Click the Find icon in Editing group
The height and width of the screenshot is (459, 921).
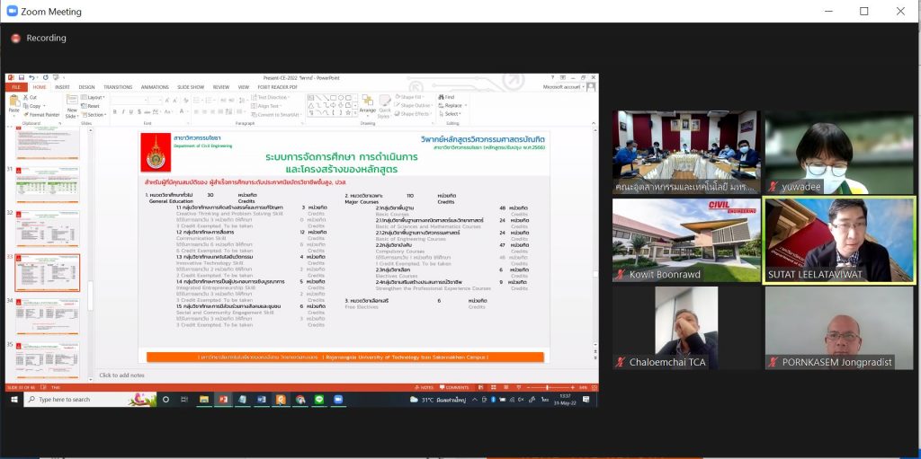point(448,97)
